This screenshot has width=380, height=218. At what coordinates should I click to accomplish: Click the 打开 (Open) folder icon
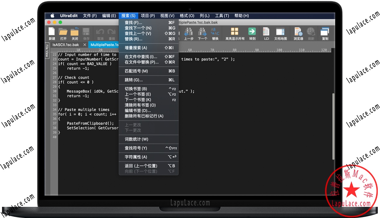63,32
